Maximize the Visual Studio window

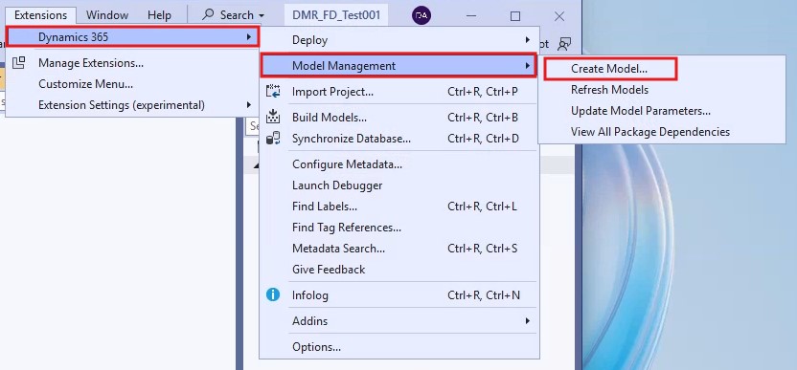coord(515,16)
